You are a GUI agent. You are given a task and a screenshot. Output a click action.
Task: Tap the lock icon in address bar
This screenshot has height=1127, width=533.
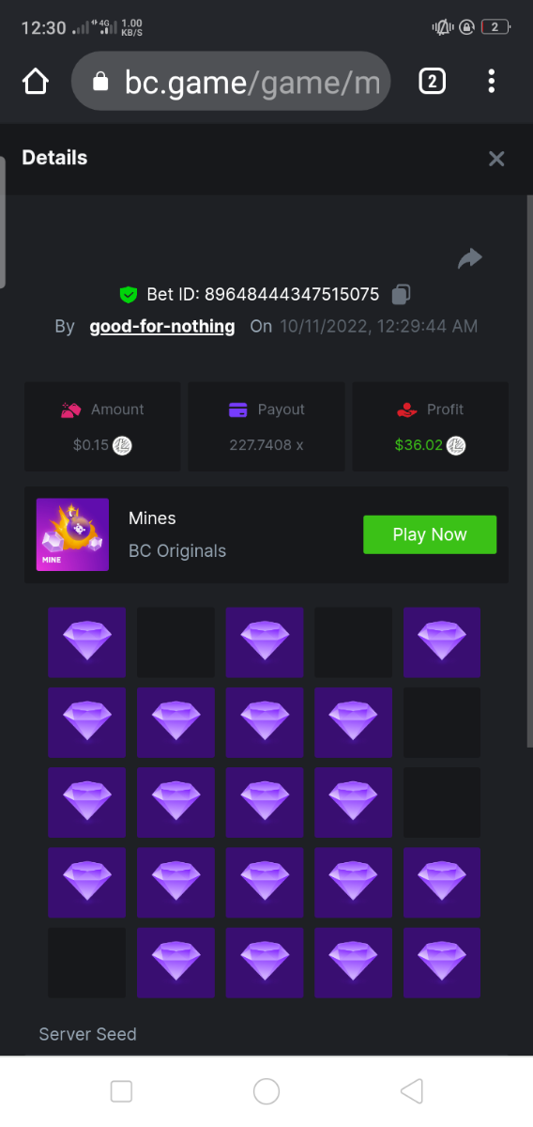point(100,83)
